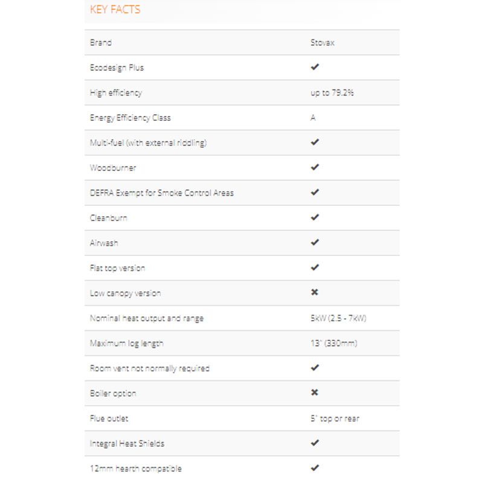The width and height of the screenshot is (483, 483).
Task: Click the Low canopy version cross icon
Action: coord(315,293)
